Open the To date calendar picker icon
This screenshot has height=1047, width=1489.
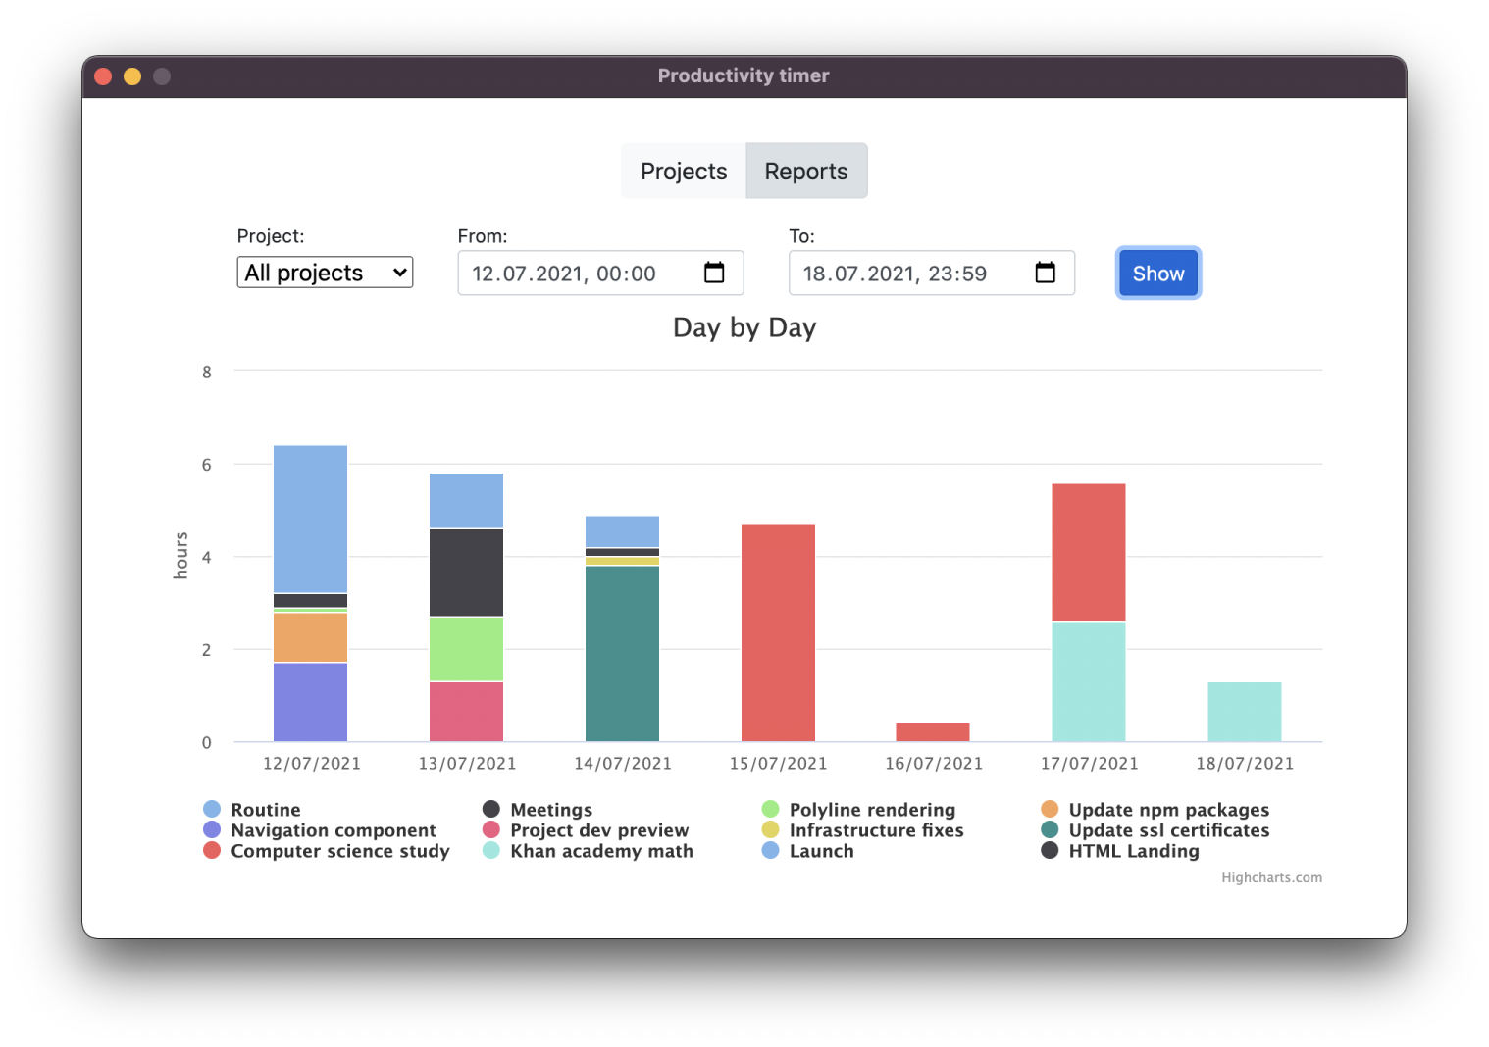point(1045,273)
